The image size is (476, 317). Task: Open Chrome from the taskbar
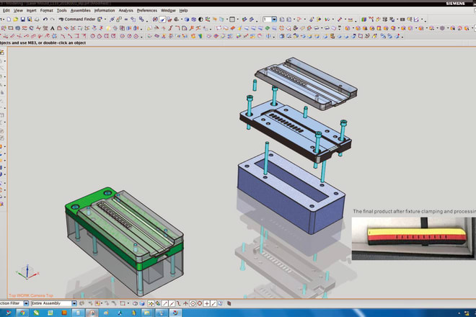click(x=22, y=313)
